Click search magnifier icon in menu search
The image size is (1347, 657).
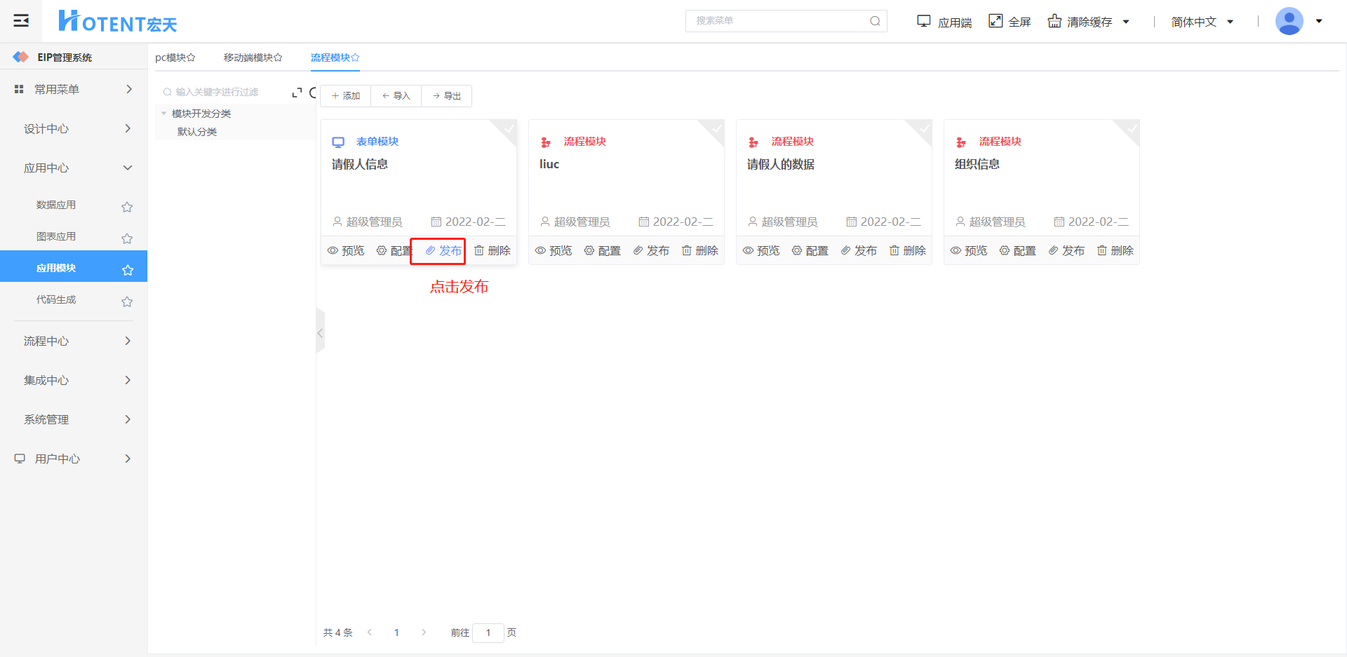(875, 21)
